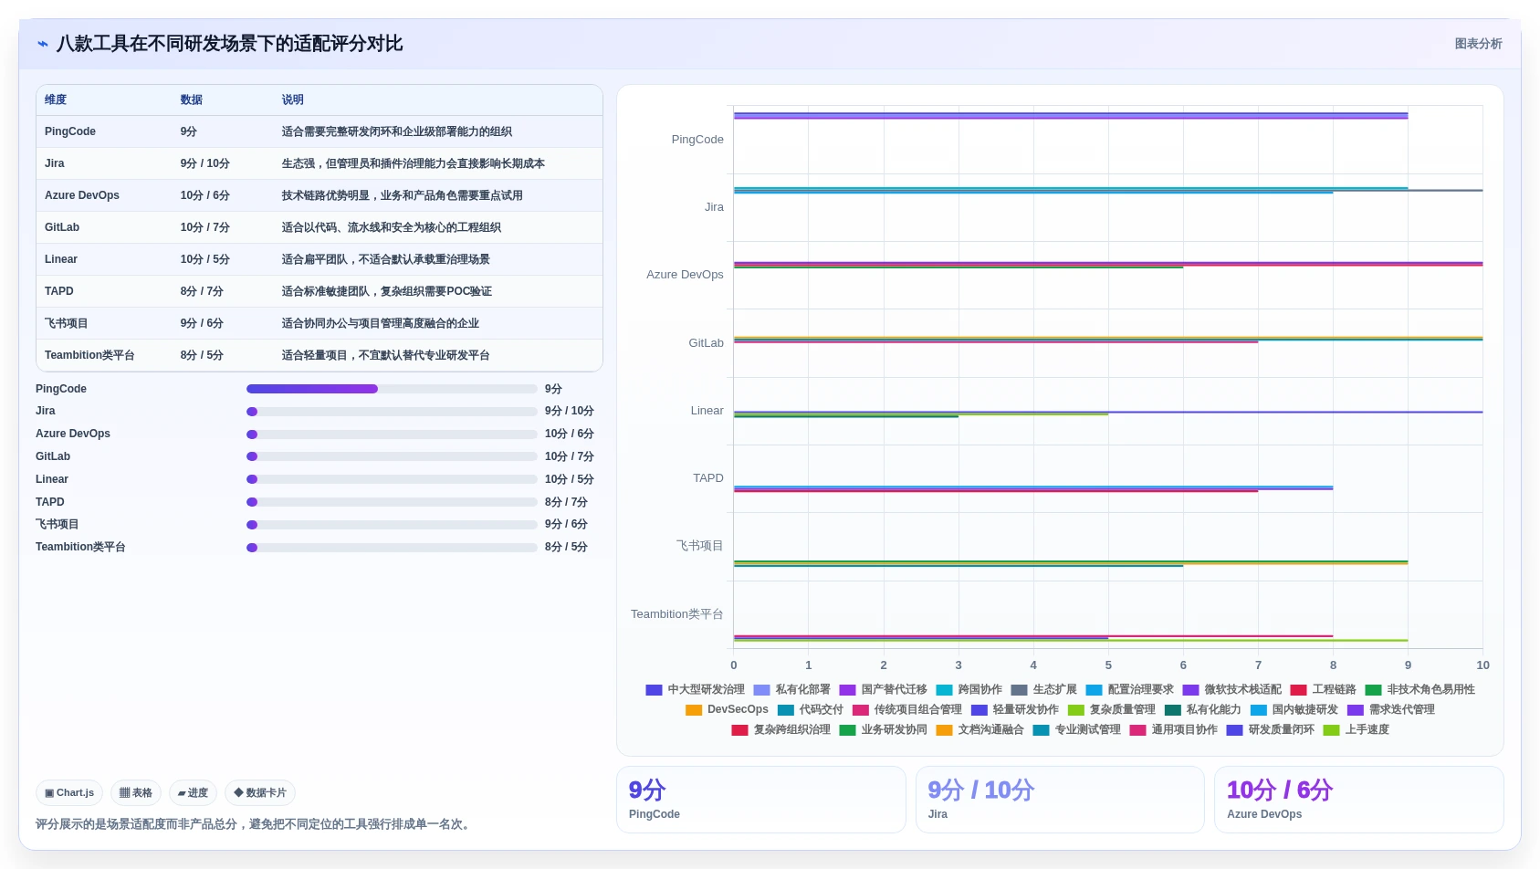Viewport: 1540px width, 869px height.
Task: Open the Jira 9分 / 10分 summary card
Action: pos(1060,800)
